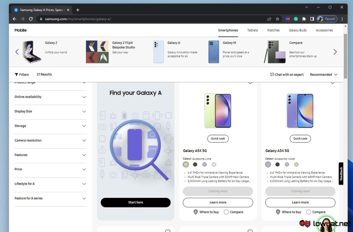Image resolution: width=353 pixels, height=232 pixels.
Task: Select the white colour swatch for Galaxy A54
Action: pyautogui.click(x=214, y=164)
